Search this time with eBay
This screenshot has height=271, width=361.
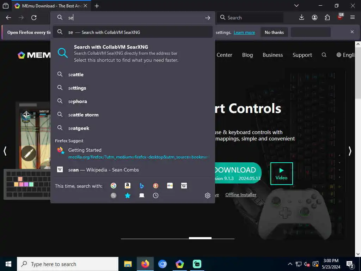pos(170,186)
